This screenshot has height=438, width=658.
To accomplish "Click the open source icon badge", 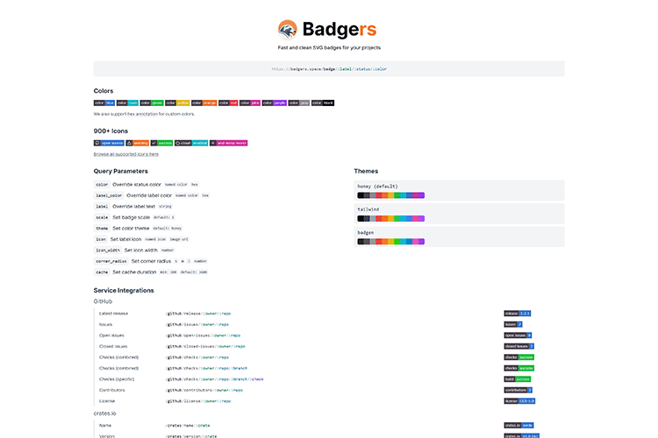I will (109, 142).
